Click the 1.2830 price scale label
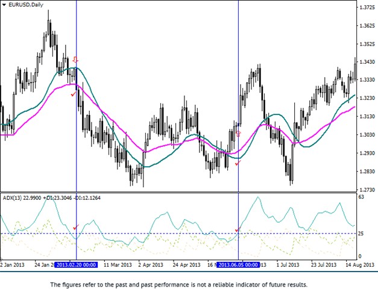 [367, 171]
